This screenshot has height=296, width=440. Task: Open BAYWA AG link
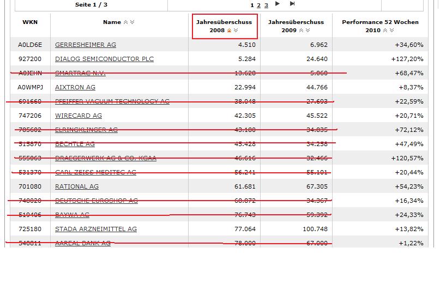point(72,215)
